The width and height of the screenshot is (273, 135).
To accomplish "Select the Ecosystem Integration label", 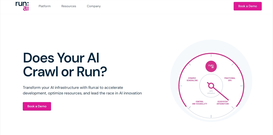I will coord(222,103).
